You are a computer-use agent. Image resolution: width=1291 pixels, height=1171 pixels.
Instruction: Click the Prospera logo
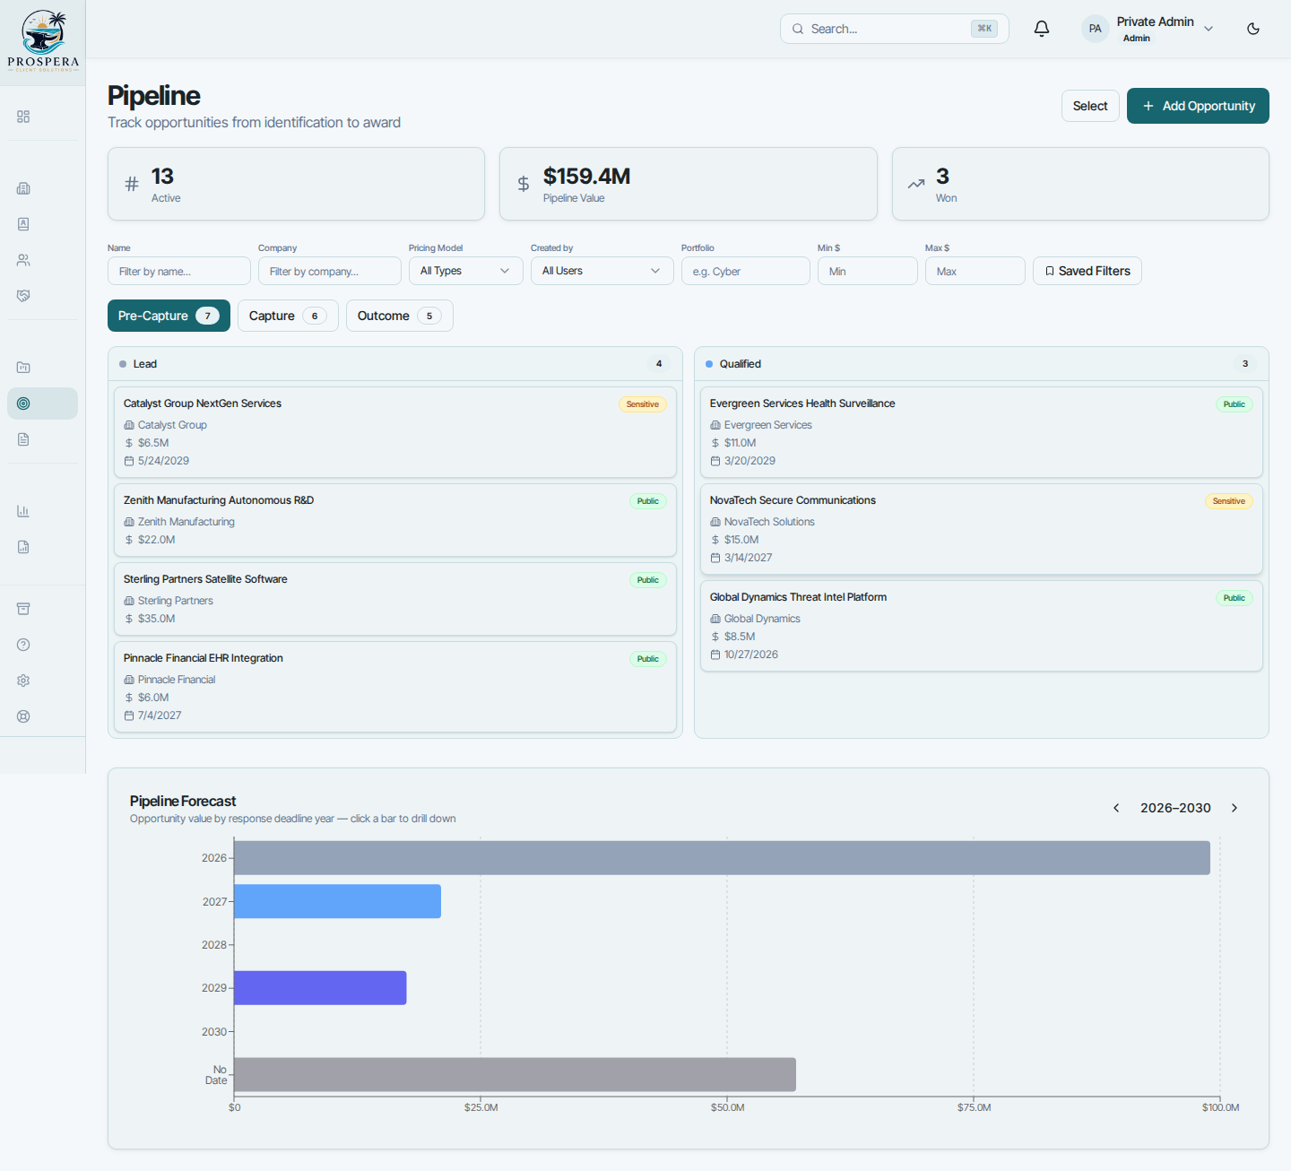[43, 41]
